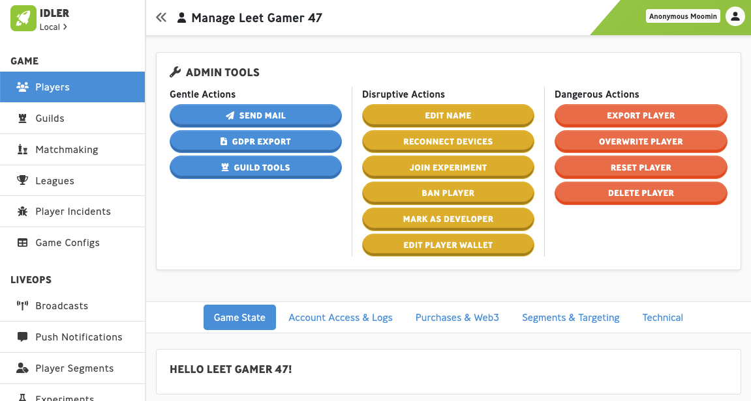Open Game Configs page
The width and height of the screenshot is (751, 401).
point(72,242)
